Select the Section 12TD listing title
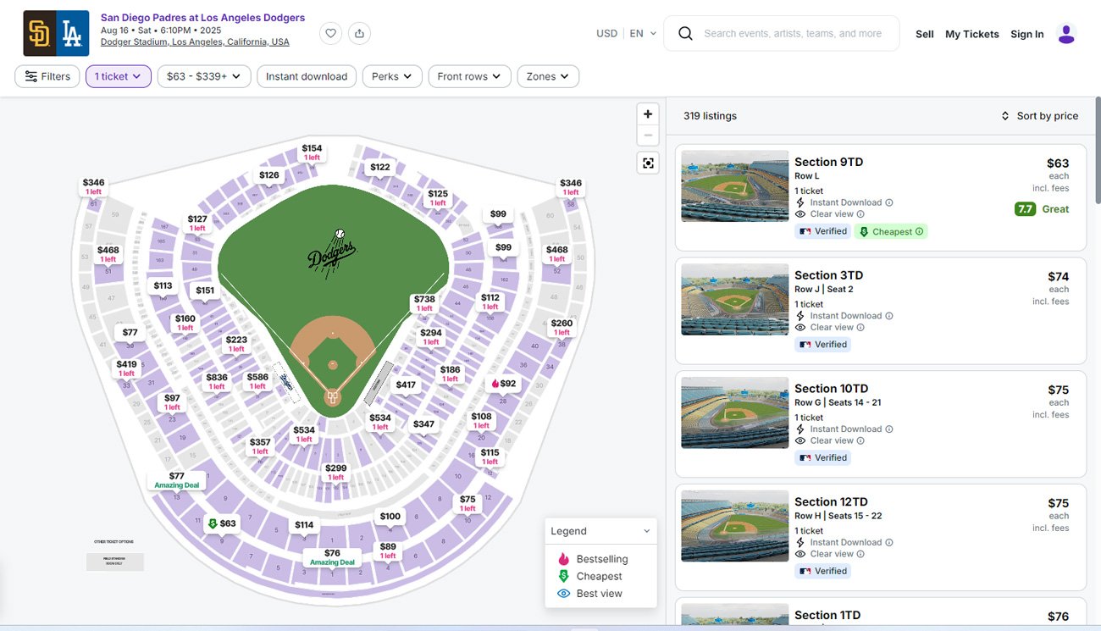The image size is (1101, 631). click(831, 502)
